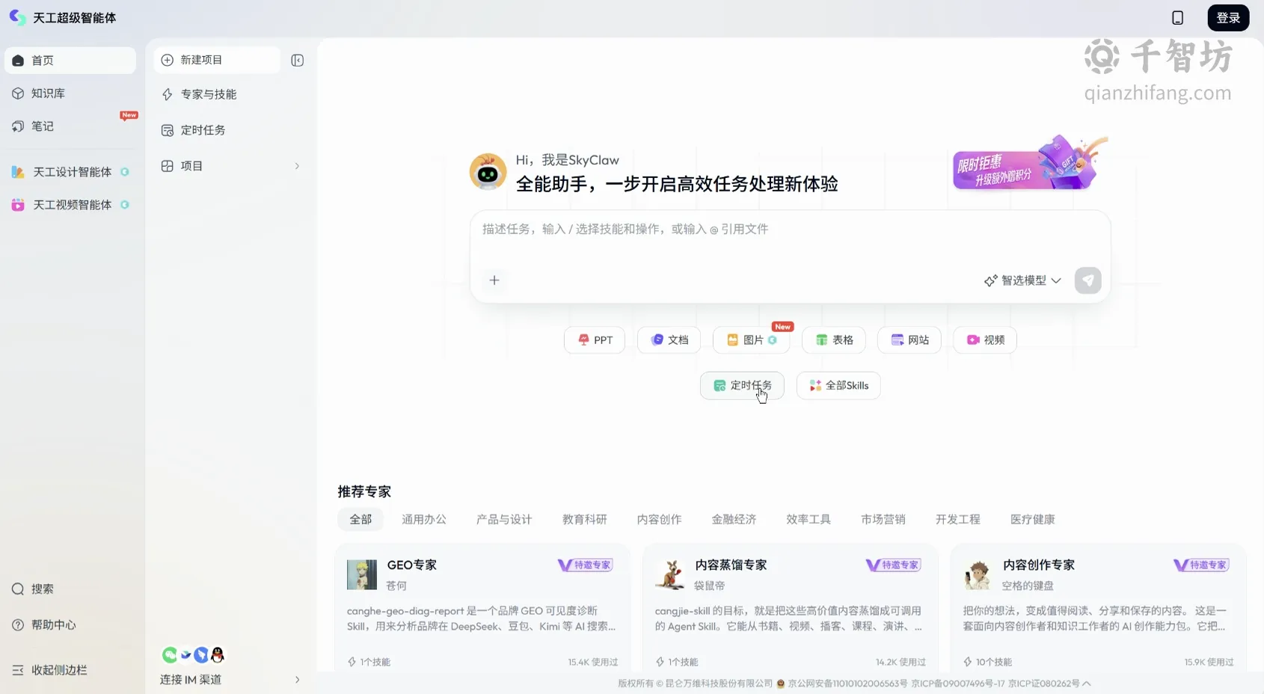Open the 限时钜惠 promotional banner
The image size is (1264, 694).
1028,164
